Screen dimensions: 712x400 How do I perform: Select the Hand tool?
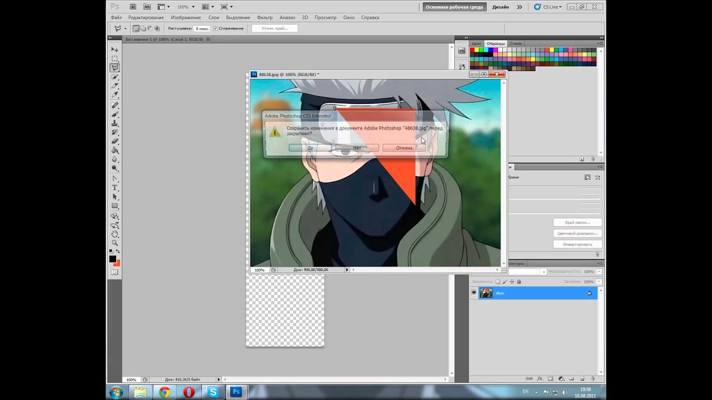click(x=115, y=234)
